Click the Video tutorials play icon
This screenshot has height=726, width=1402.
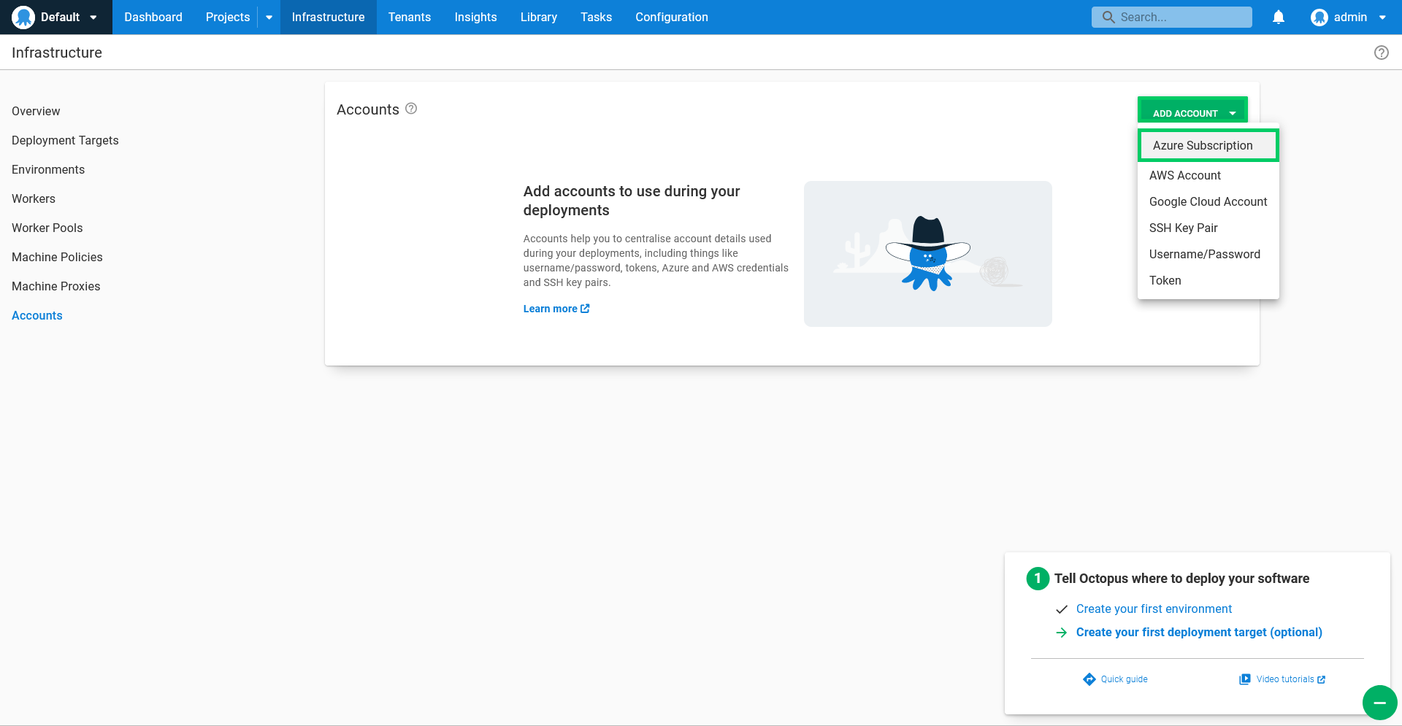pyautogui.click(x=1245, y=679)
